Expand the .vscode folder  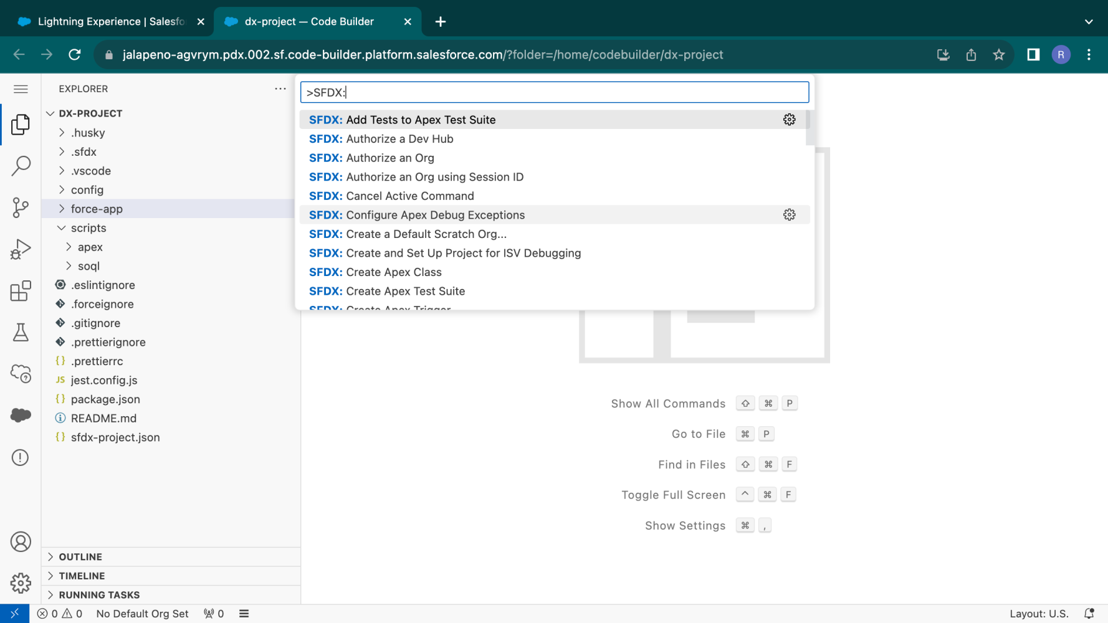pos(61,171)
